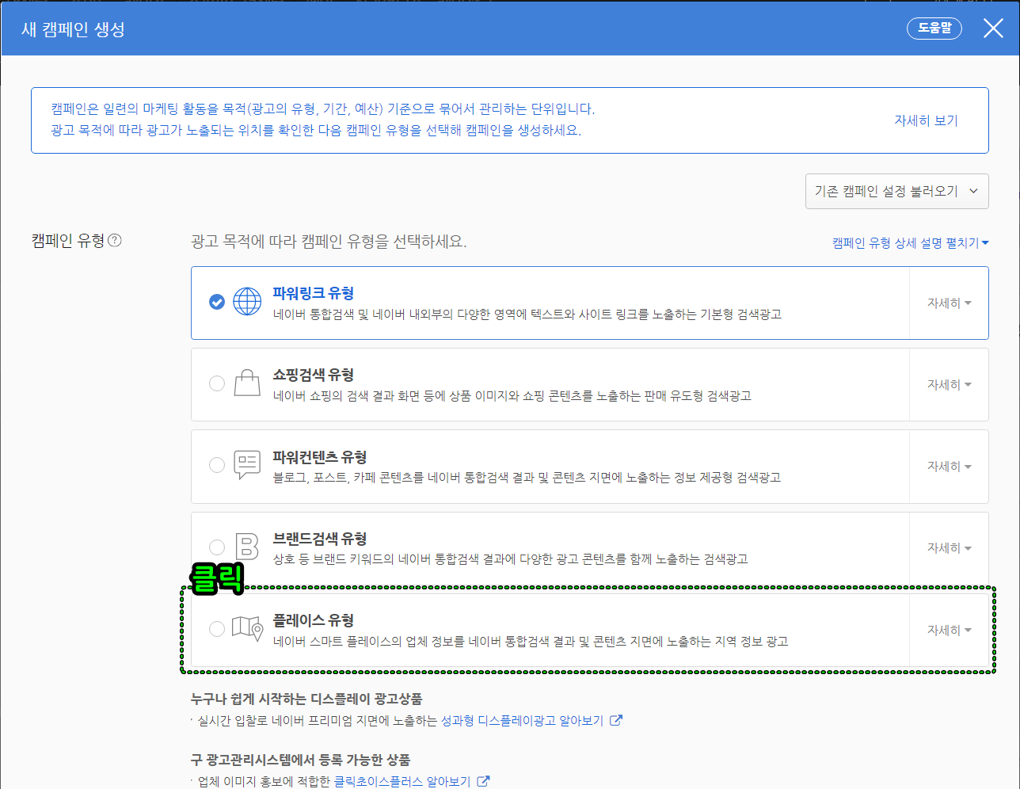Expand 자세히 for 플레이스 유형
The image size is (1020, 789).
(950, 630)
